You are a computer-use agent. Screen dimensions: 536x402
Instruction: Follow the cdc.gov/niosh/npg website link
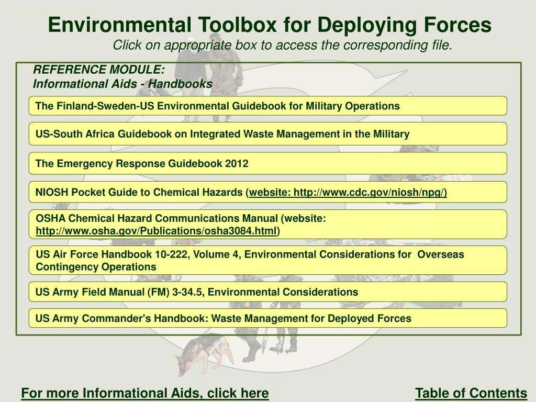[348, 193]
